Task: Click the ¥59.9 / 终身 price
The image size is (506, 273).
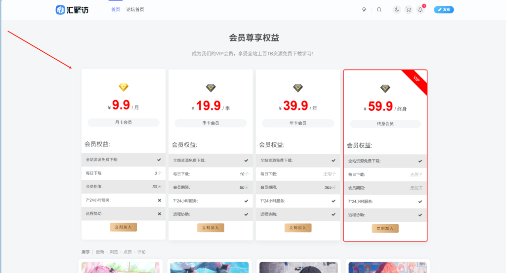Action: point(385,106)
